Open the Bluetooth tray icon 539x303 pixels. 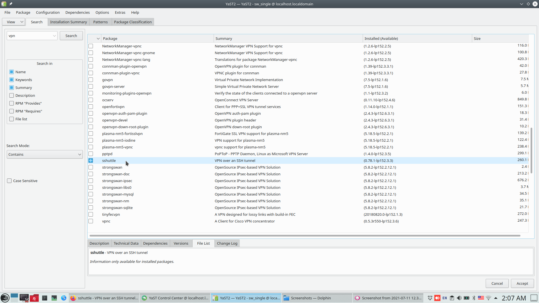[x=474, y=298]
